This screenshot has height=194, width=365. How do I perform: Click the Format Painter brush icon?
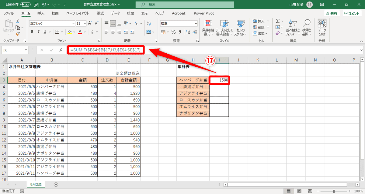coord(18,34)
